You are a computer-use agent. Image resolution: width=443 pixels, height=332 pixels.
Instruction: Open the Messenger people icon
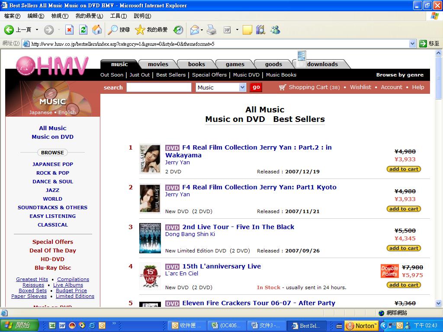pos(275,30)
